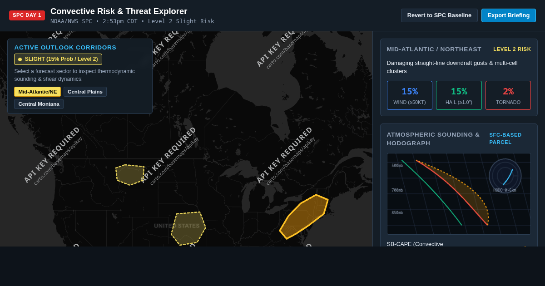
Task: Click the 500mb pressure label
Action: (x=397, y=166)
